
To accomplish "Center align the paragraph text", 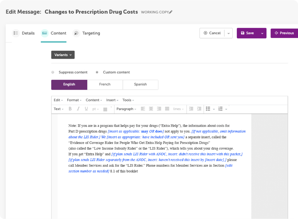I will (151, 109).
